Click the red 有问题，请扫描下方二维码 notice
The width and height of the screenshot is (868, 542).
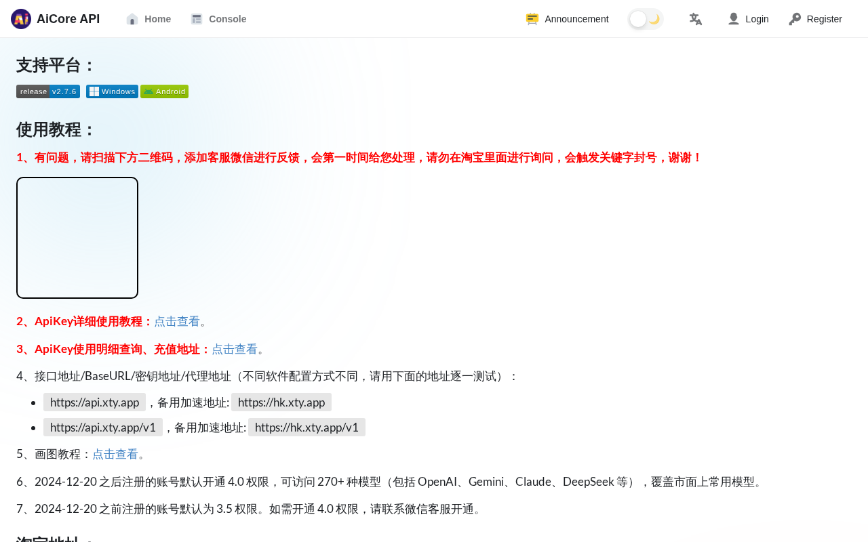click(x=359, y=157)
